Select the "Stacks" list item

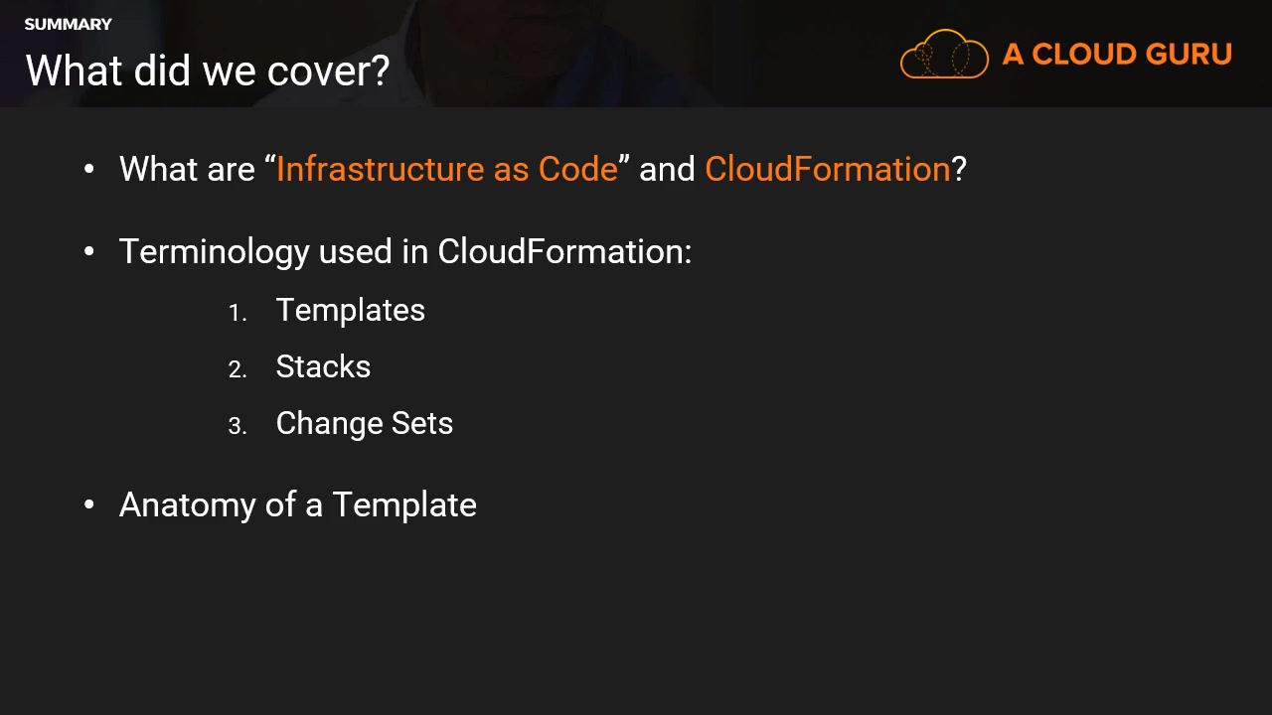[323, 366]
